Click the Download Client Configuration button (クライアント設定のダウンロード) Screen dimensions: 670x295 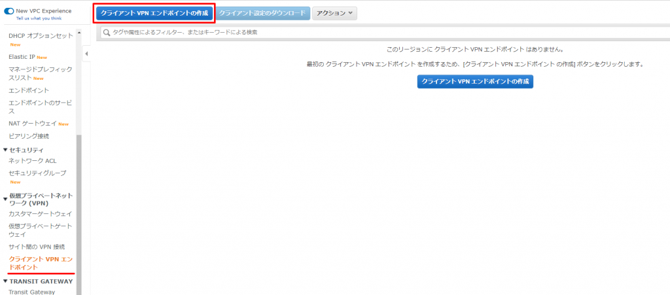point(262,13)
